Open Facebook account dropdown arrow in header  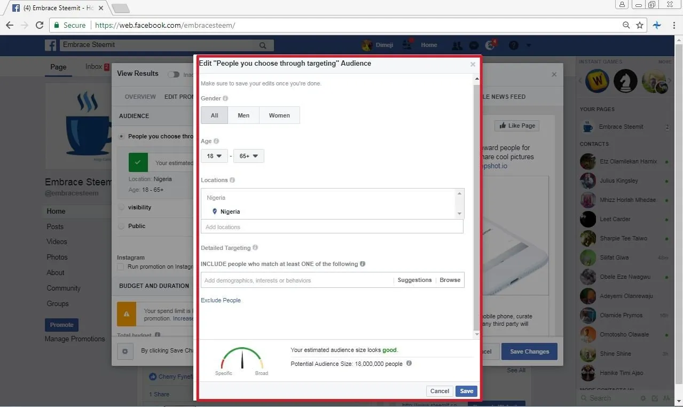529,45
